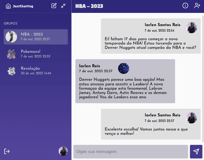204x160 pixels.
Task: Click the '30 de set, 2023 14:49' date
Action: (36, 73)
